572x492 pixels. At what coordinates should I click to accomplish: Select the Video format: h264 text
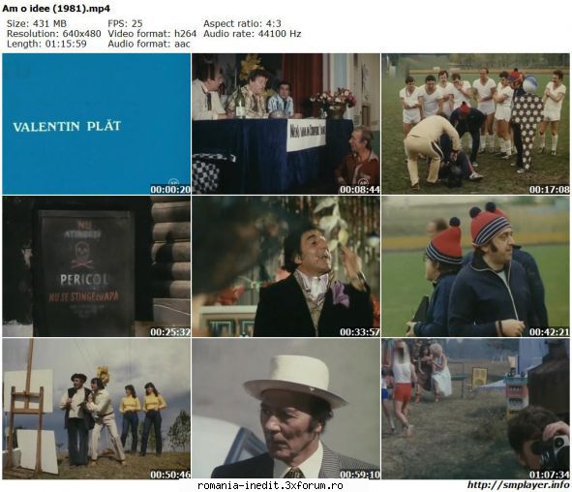(152, 34)
